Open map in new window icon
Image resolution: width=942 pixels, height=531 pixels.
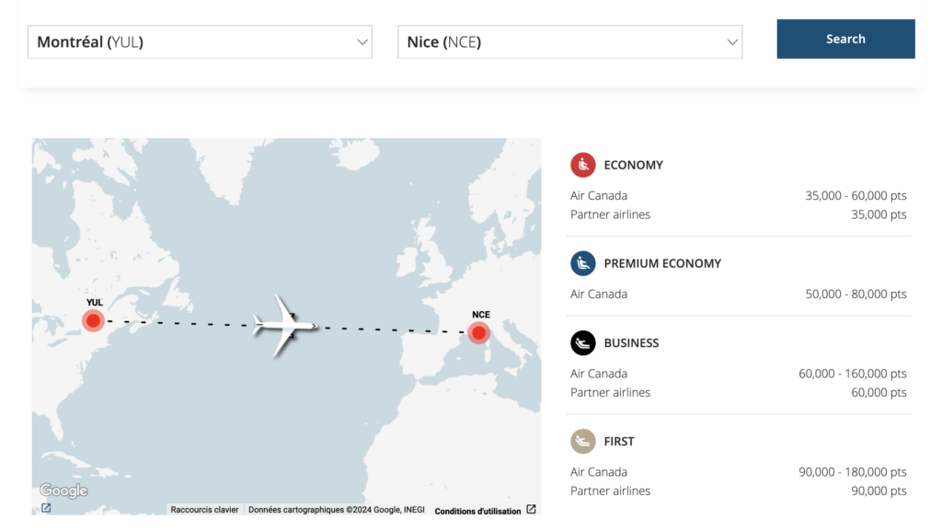46,508
